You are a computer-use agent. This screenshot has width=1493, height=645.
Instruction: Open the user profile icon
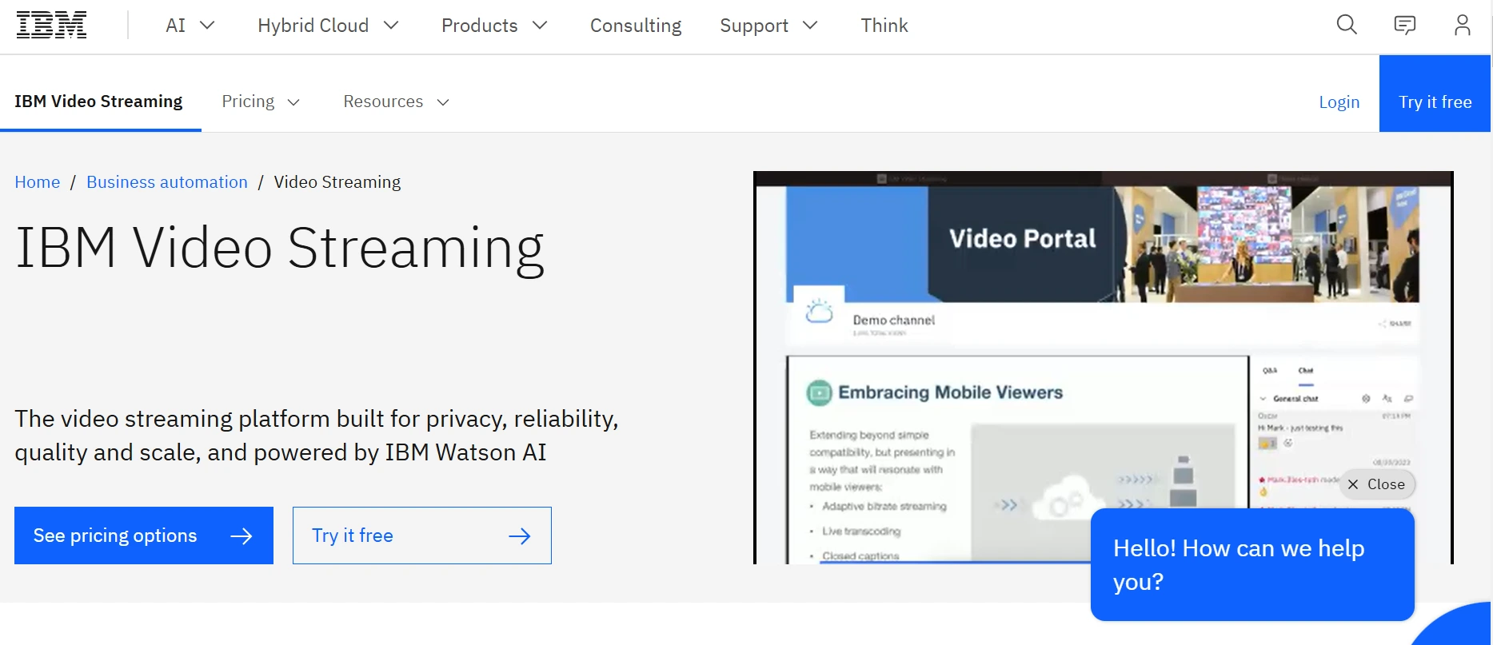(x=1462, y=26)
